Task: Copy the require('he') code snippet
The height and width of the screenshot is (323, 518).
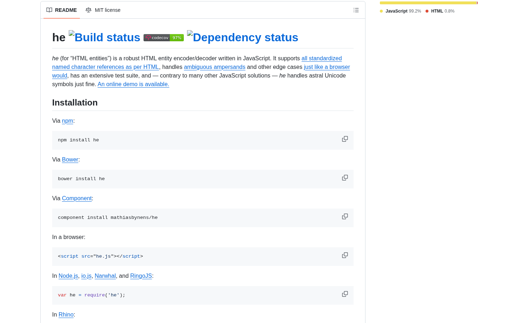Action: pyautogui.click(x=345, y=294)
